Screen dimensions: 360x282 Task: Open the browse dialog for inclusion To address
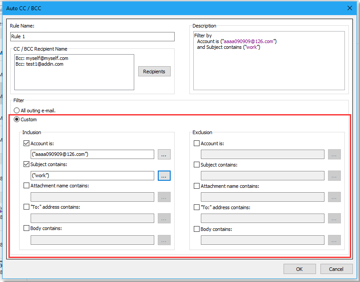(x=164, y=218)
